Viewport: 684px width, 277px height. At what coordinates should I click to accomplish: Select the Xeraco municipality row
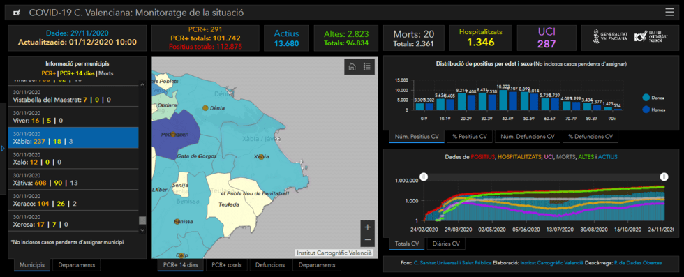tap(73, 200)
